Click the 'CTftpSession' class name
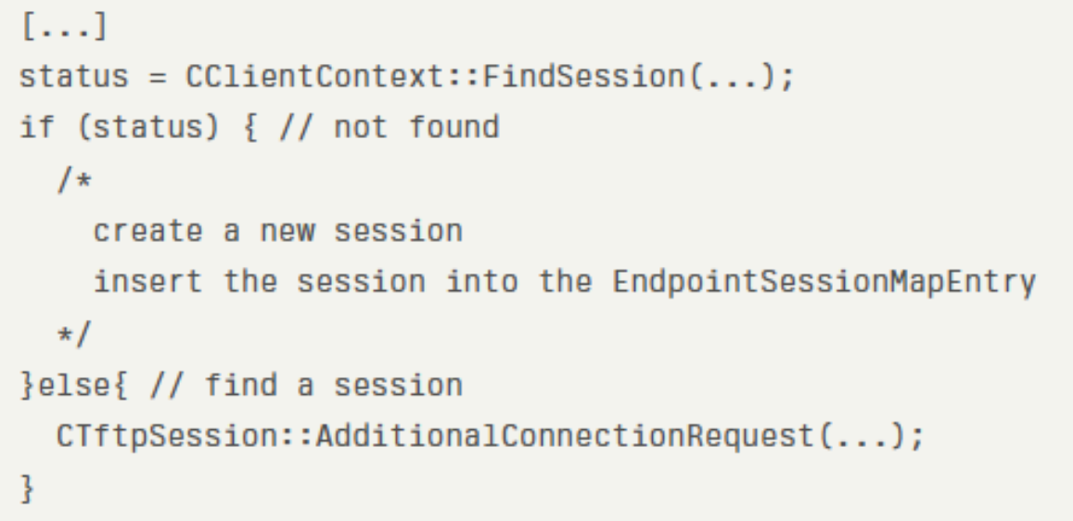1073x521 pixels. coord(167,437)
